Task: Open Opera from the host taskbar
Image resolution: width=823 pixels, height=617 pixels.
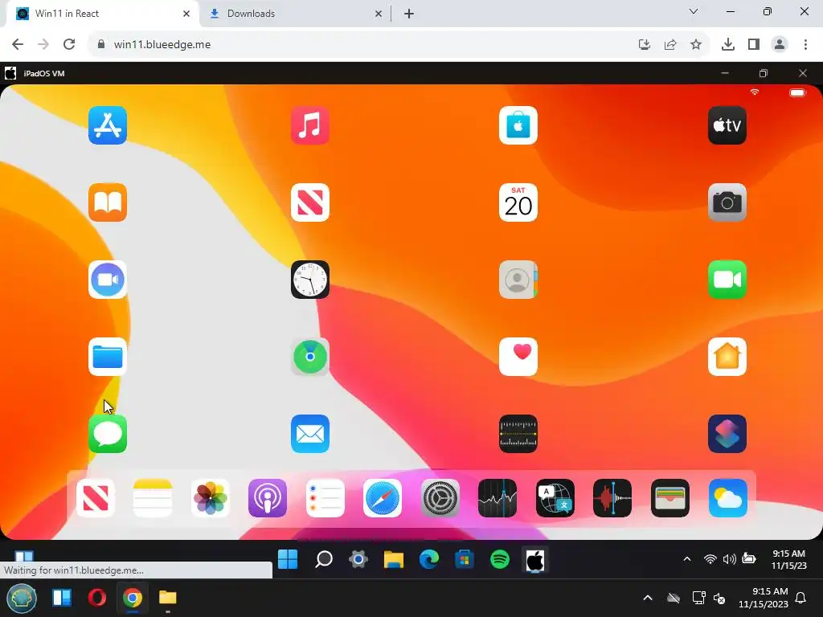Action: click(97, 598)
